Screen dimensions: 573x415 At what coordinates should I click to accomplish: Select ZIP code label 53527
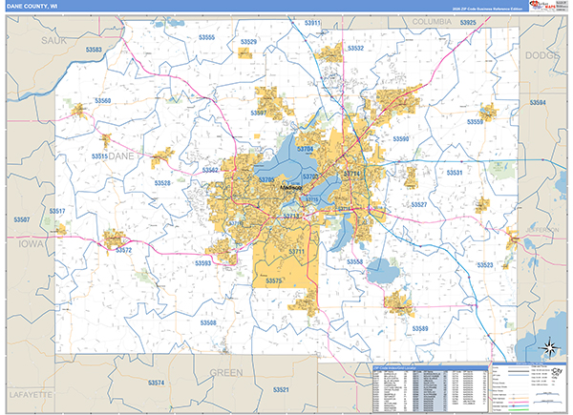419,204
